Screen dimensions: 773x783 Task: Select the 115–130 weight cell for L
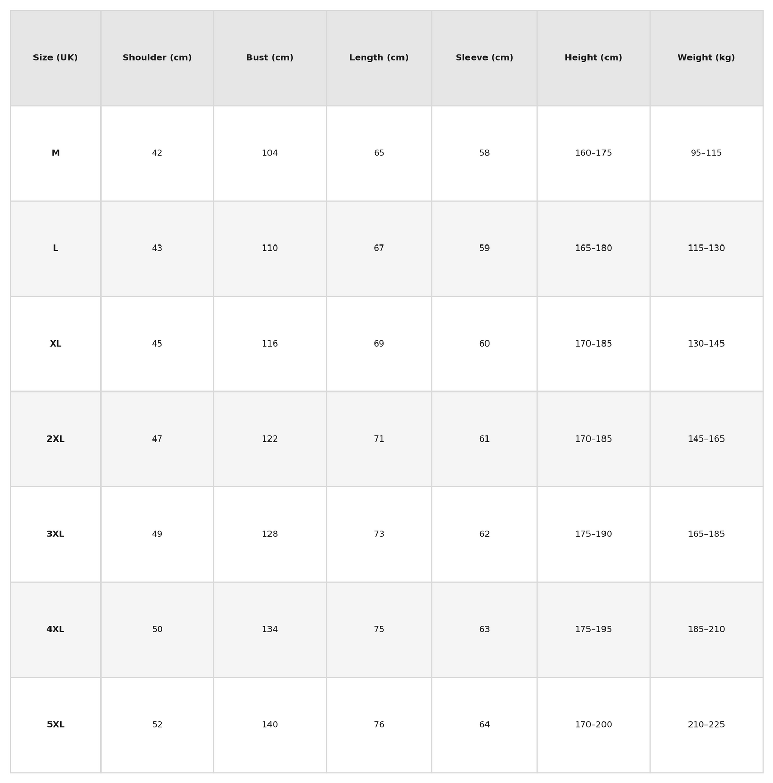point(706,248)
